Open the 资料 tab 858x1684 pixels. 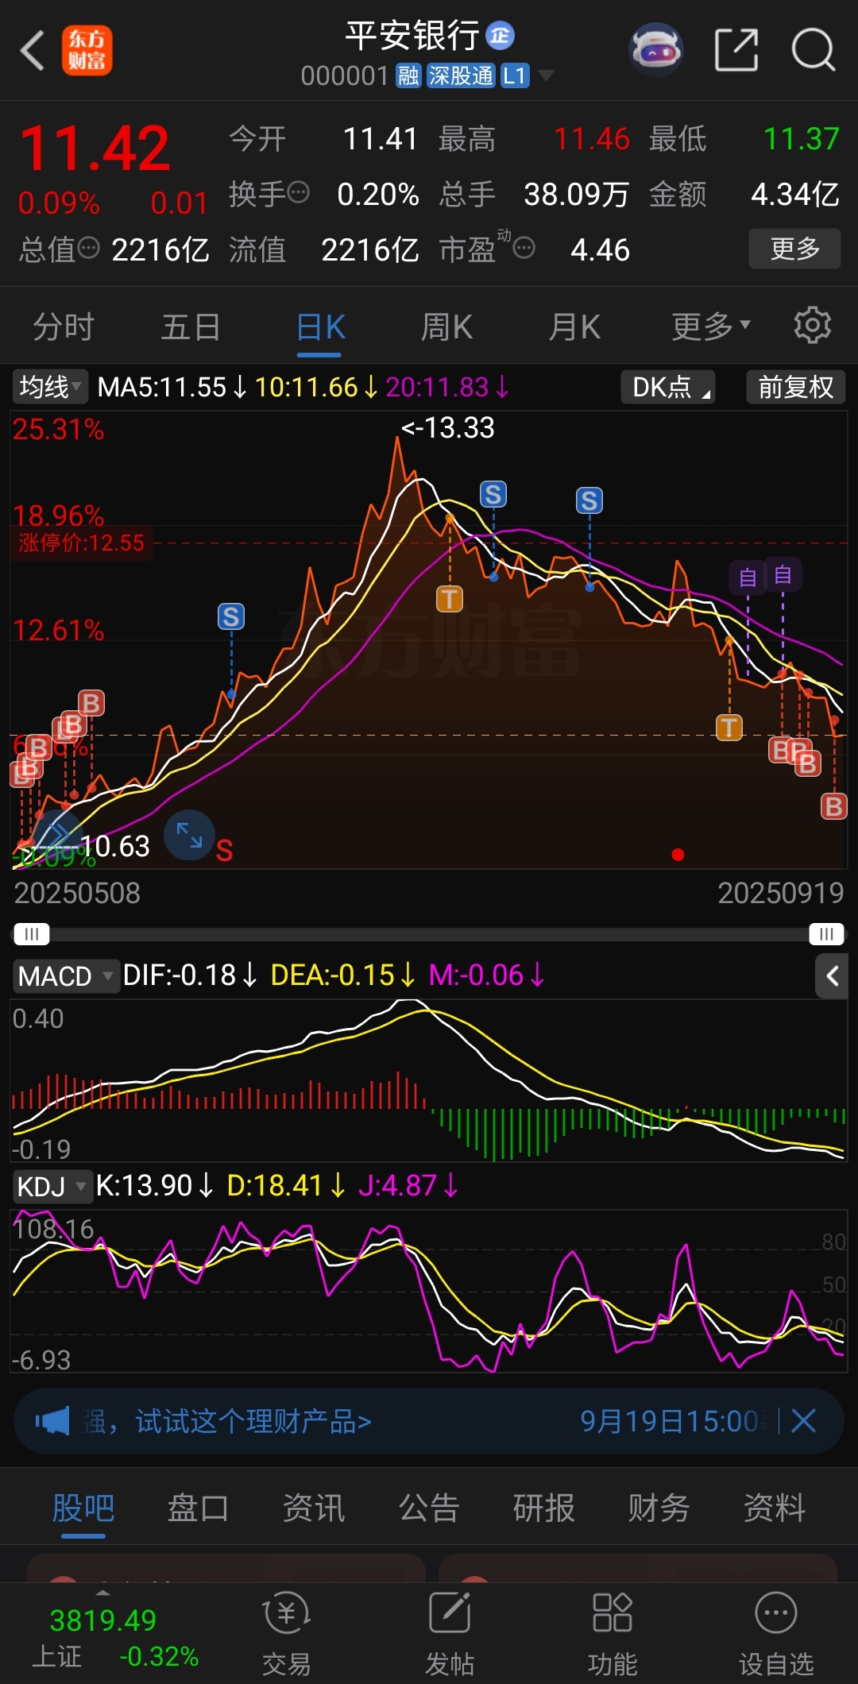coord(775,1508)
